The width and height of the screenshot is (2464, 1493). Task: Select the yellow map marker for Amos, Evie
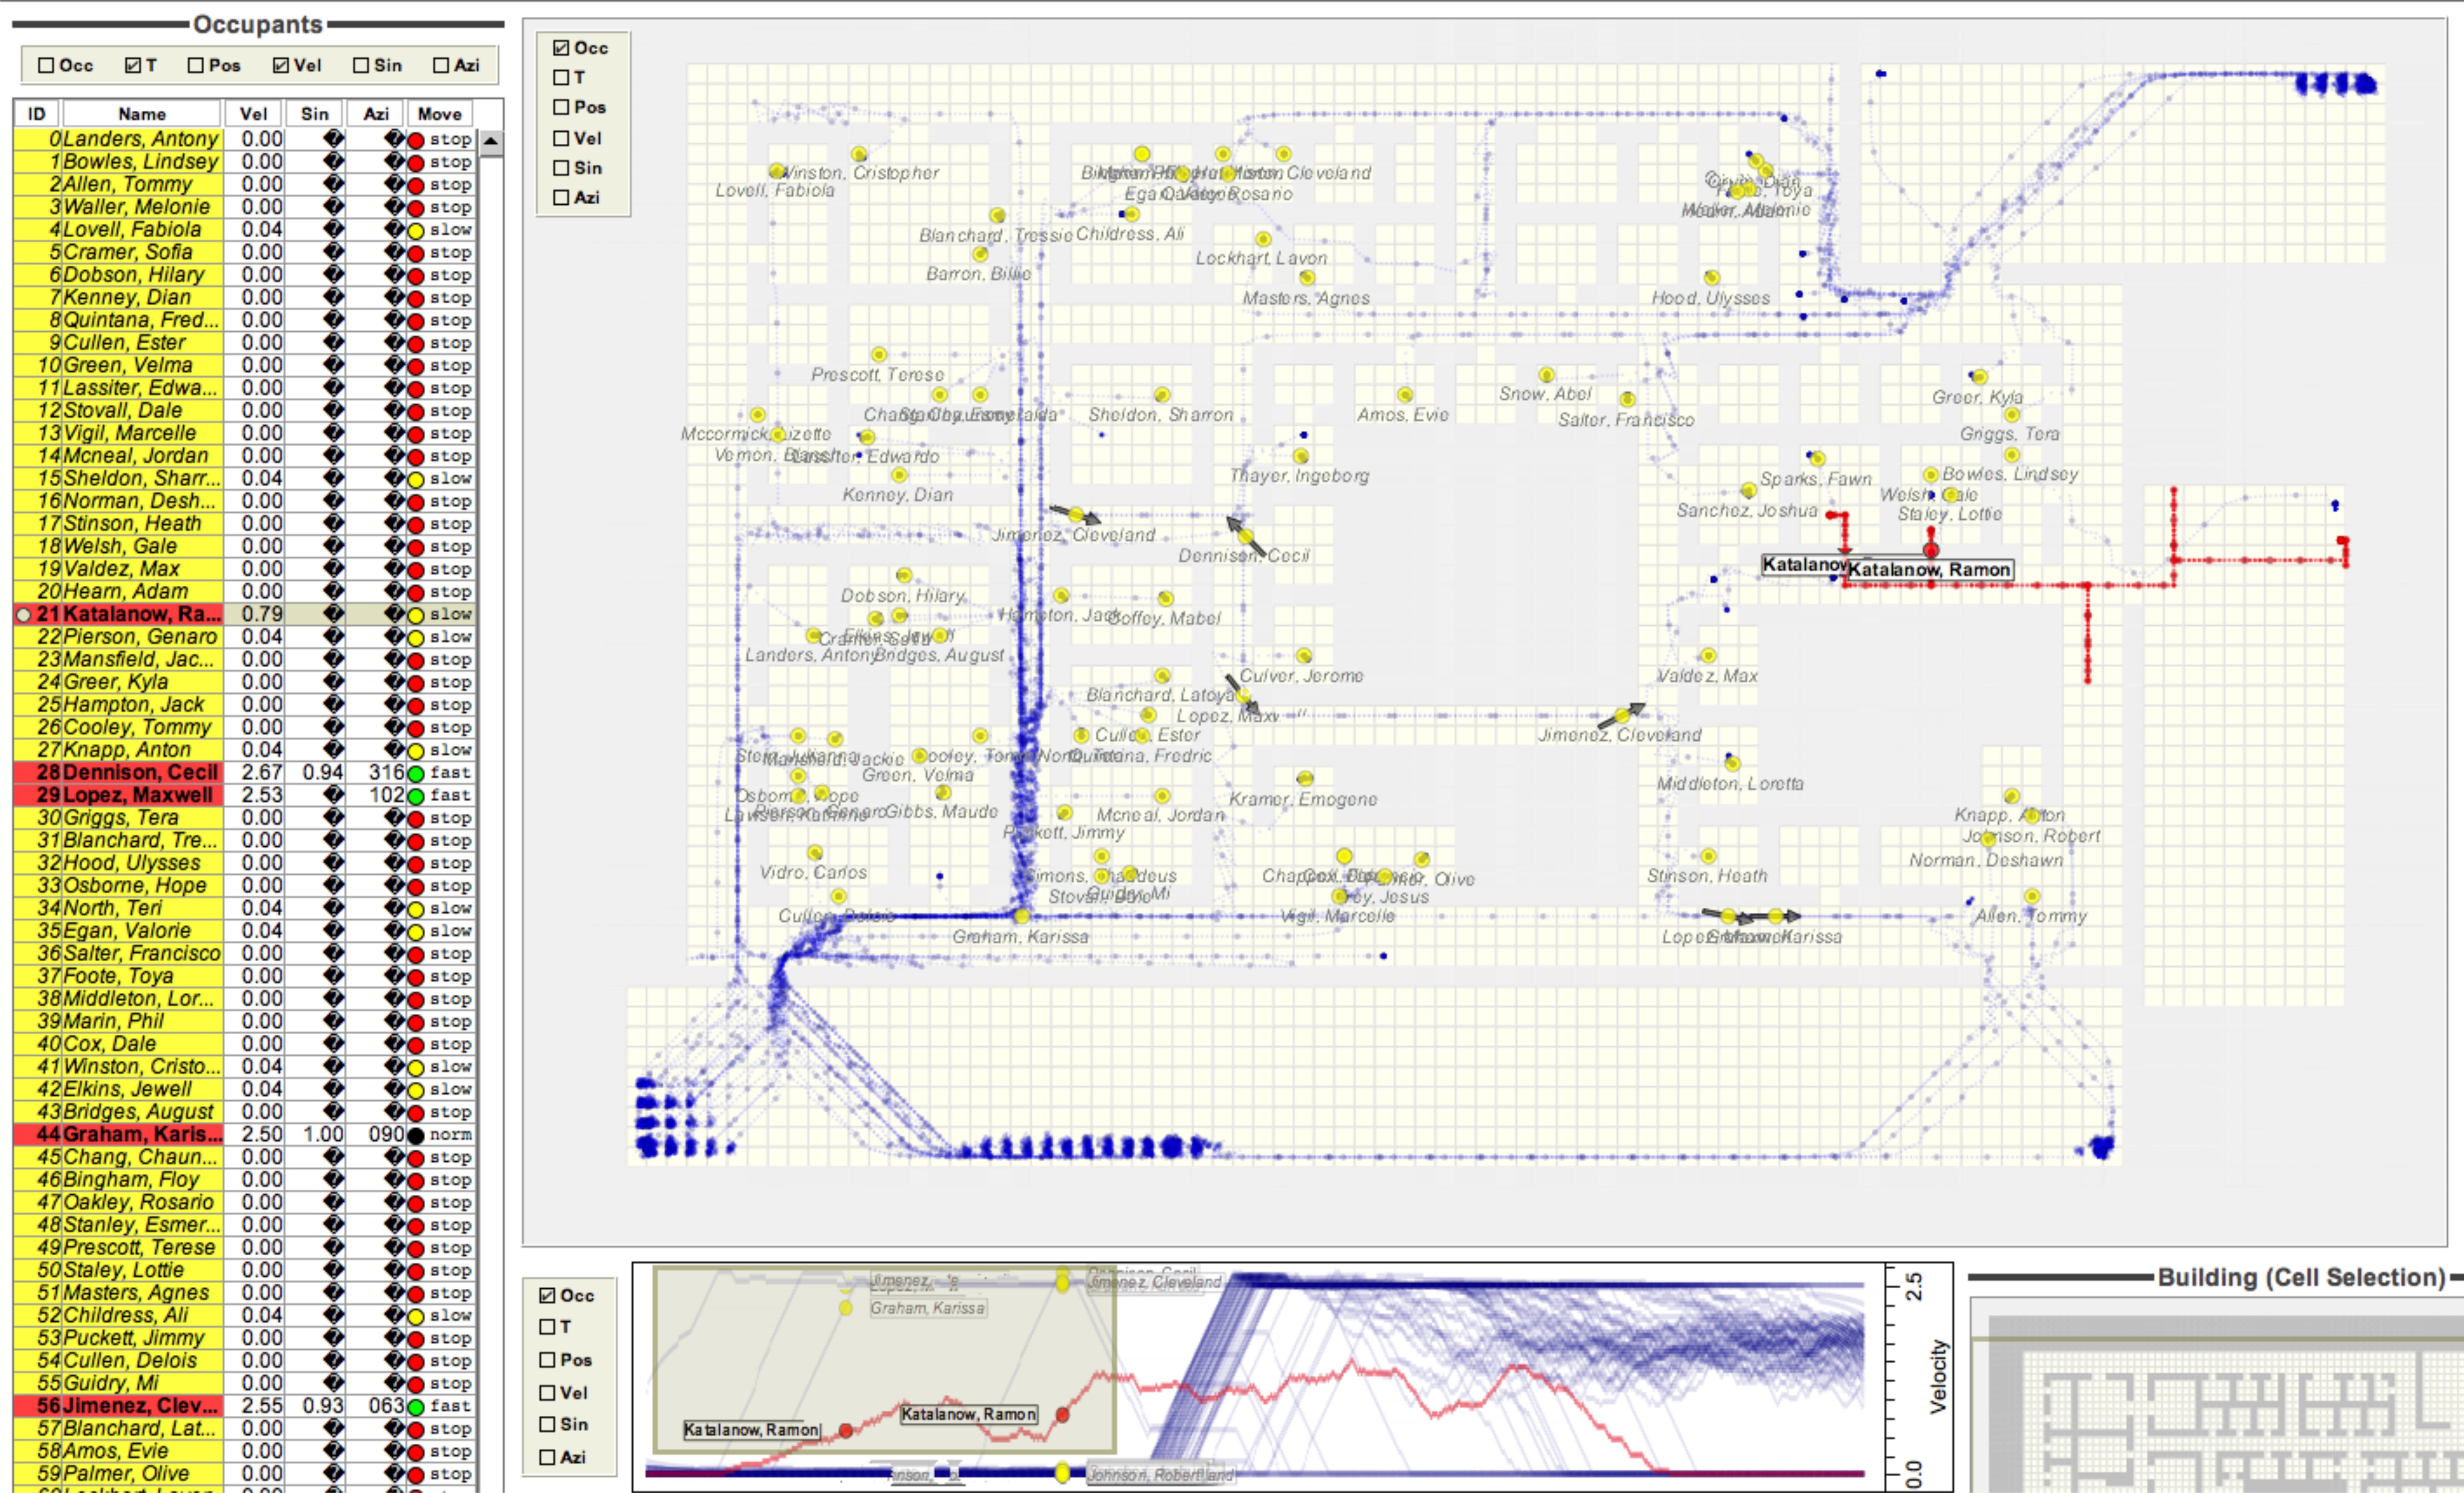tap(1405, 395)
